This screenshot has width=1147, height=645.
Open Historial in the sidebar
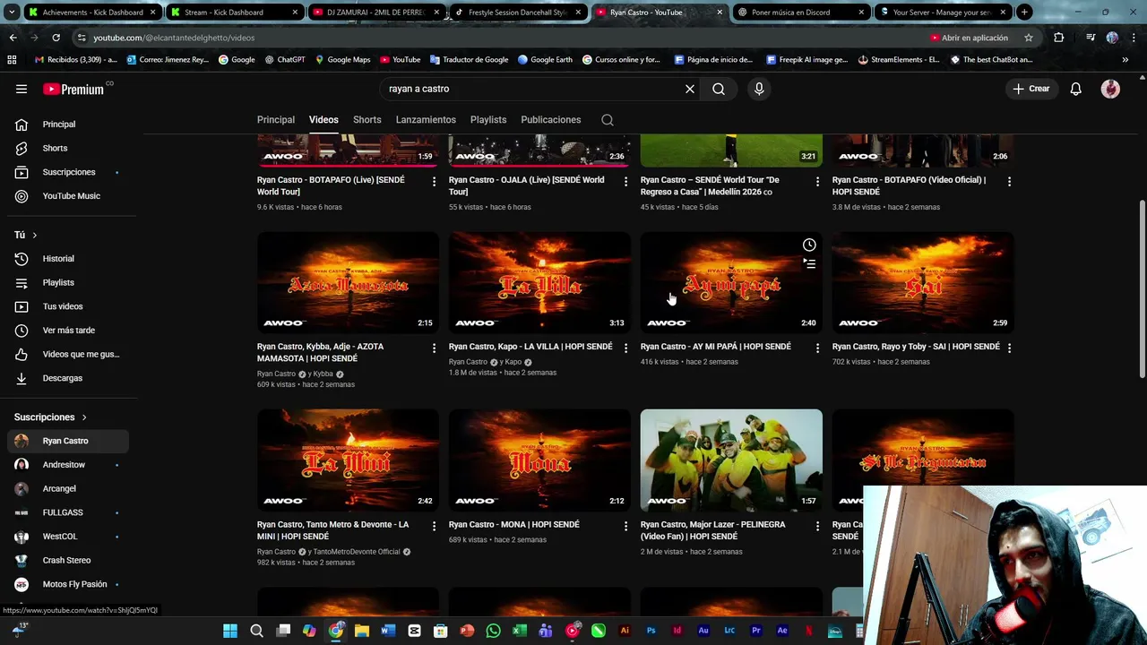(x=68, y=259)
